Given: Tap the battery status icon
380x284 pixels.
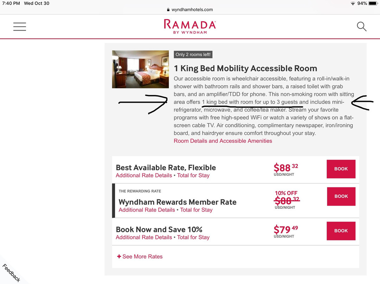Looking at the screenshot, I should 373,4.
